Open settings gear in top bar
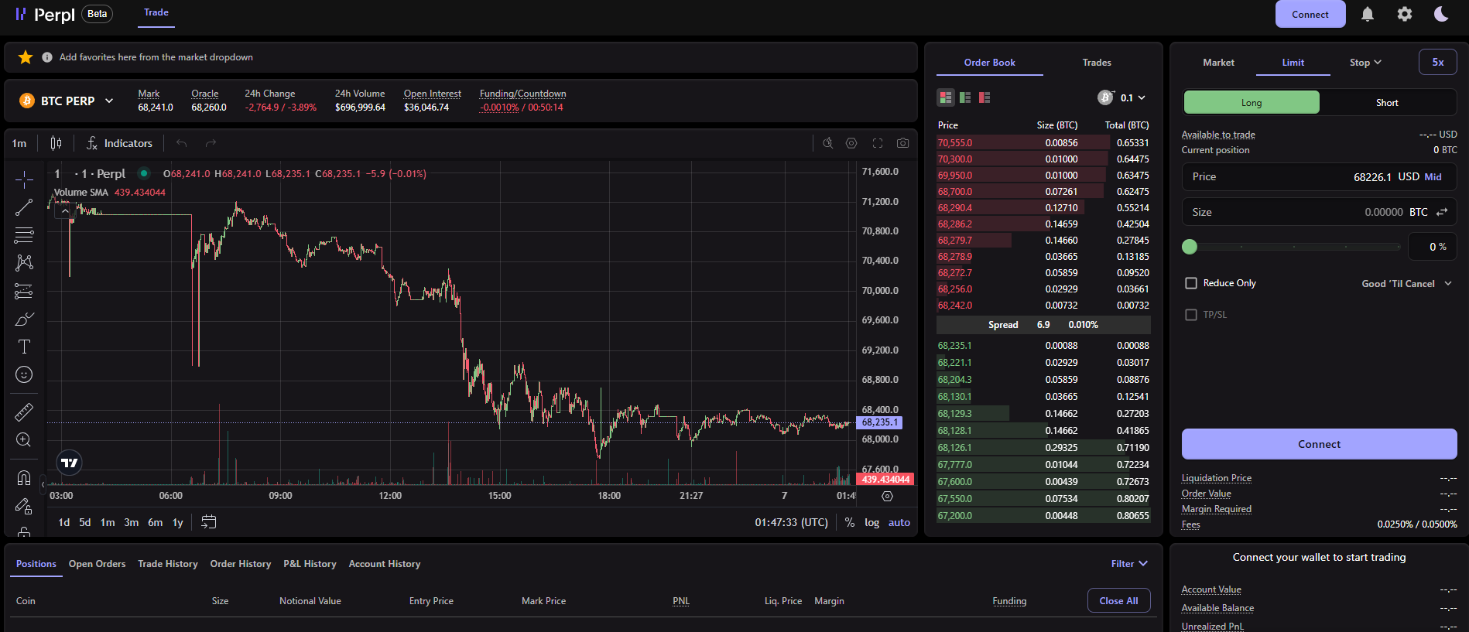Viewport: 1469px width, 632px height. pyautogui.click(x=1404, y=15)
